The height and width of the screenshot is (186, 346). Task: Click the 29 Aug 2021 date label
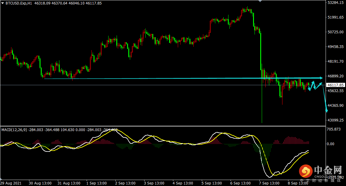[x=11, y=183]
